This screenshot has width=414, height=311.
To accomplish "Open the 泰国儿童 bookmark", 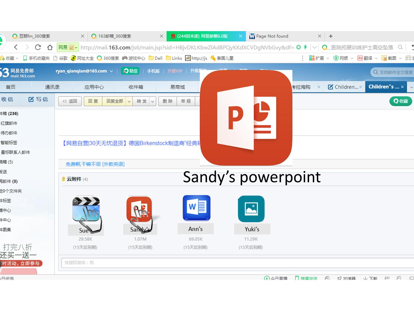I will (x=222, y=58).
